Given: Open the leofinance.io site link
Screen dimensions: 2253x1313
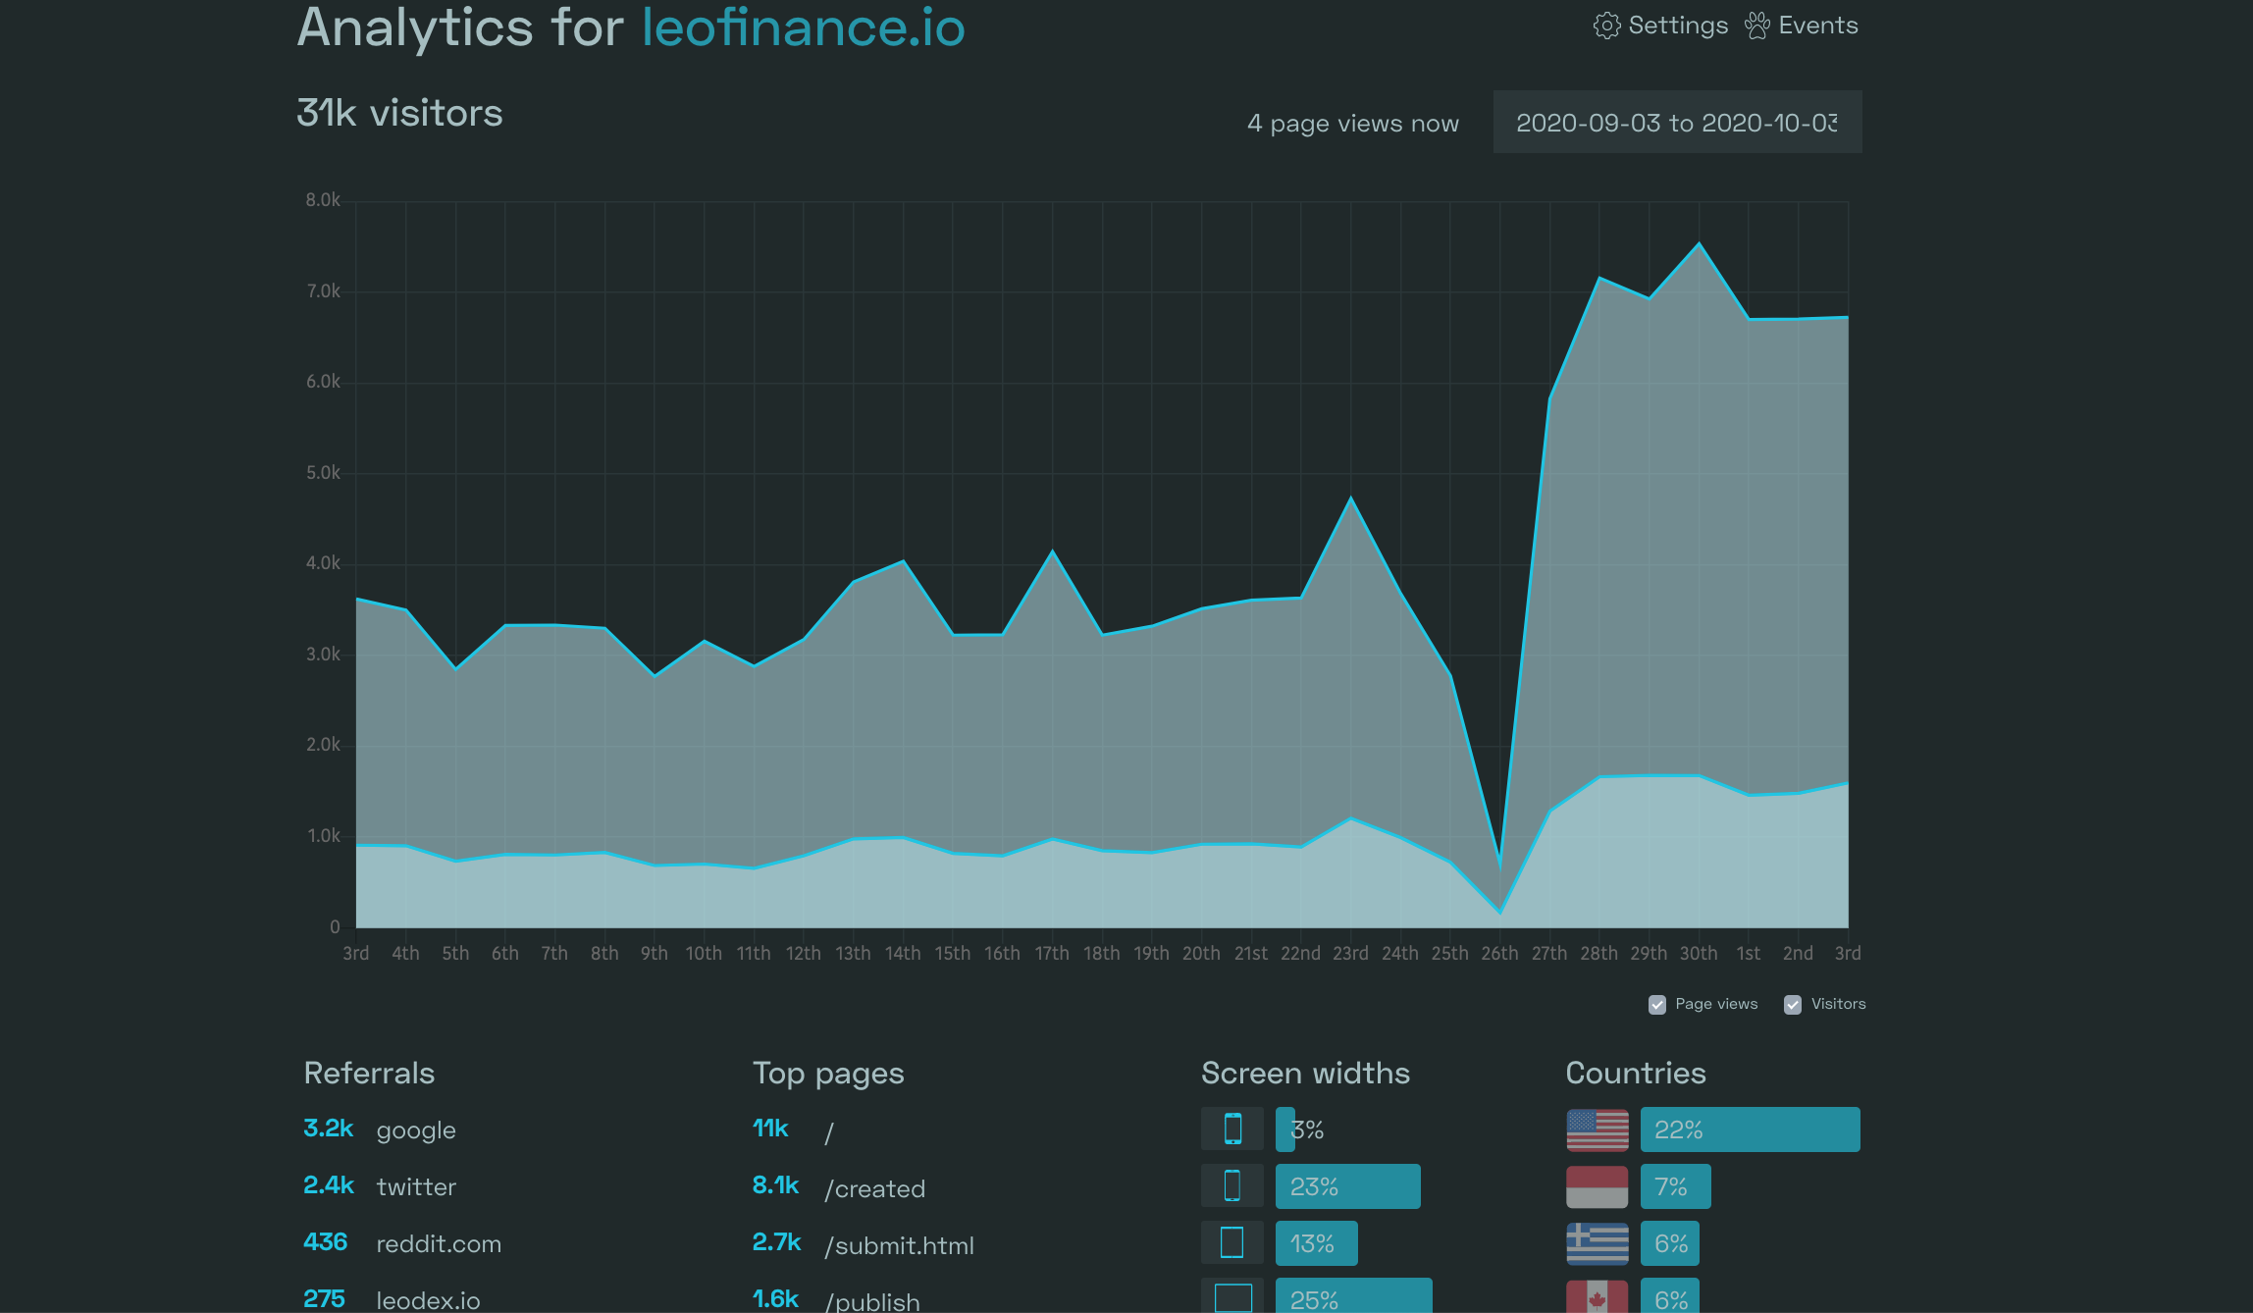Looking at the screenshot, I should [x=804, y=27].
